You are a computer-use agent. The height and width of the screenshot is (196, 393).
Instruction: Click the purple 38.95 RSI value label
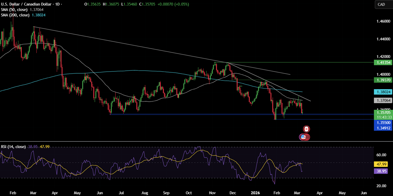(381, 171)
